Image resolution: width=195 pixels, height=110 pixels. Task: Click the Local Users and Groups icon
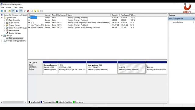(7, 28)
